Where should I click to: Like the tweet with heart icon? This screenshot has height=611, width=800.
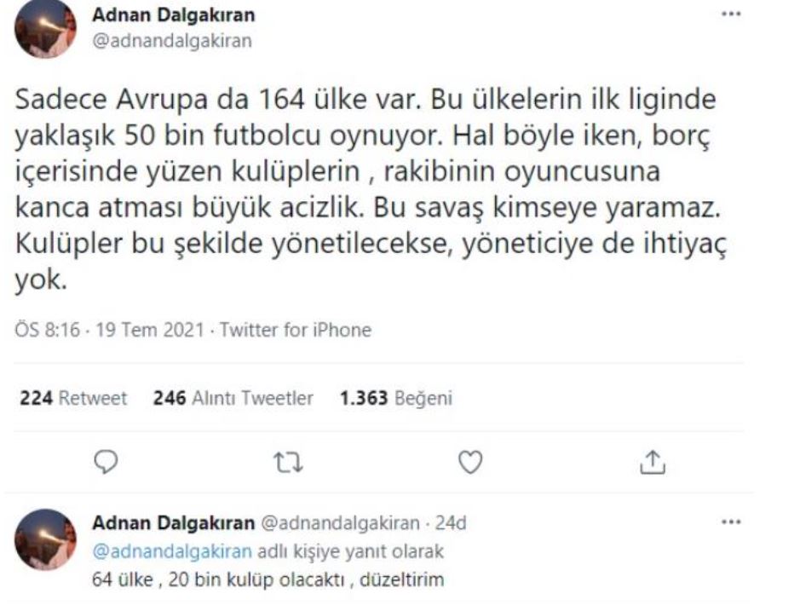[470, 460]
